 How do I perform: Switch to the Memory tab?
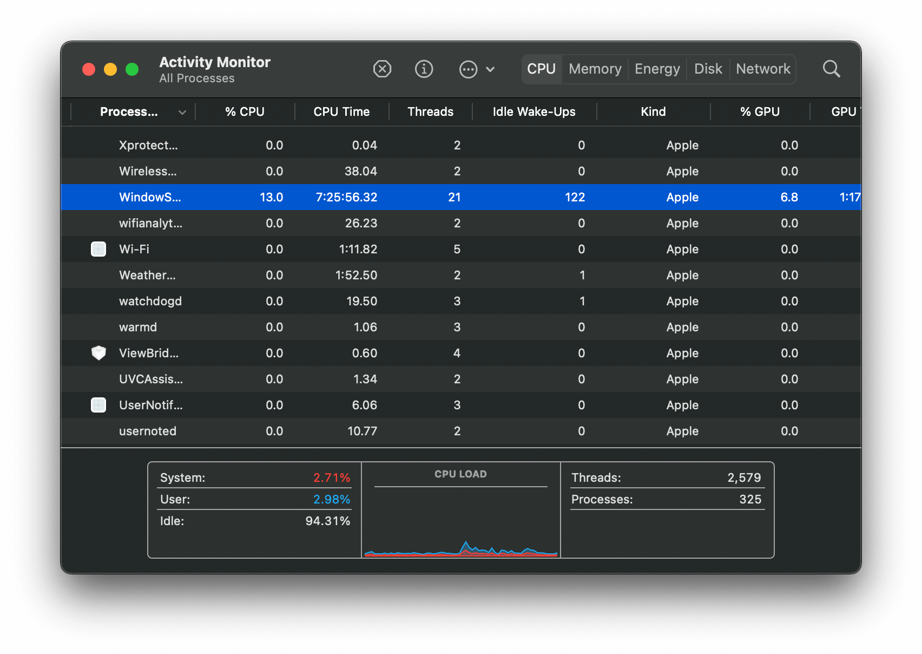coord(594,69)
